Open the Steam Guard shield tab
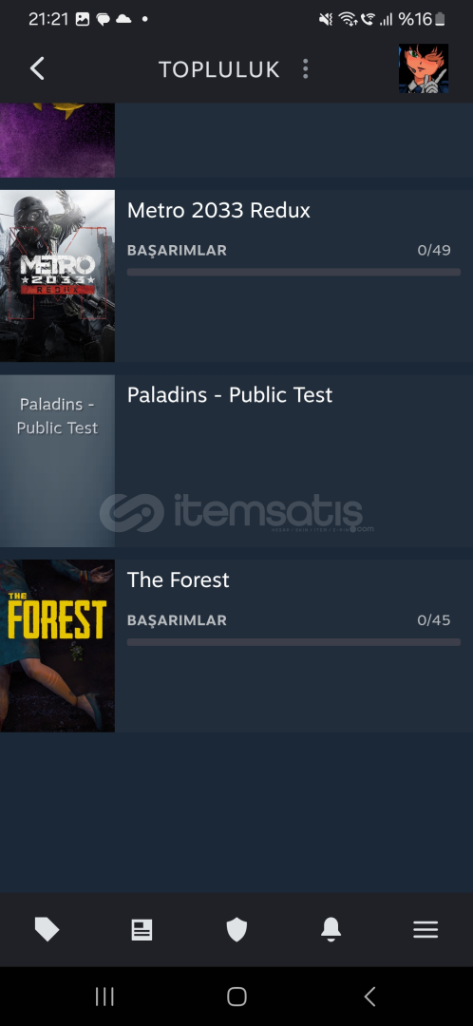The image size is (473, 1026). point(236,929)
